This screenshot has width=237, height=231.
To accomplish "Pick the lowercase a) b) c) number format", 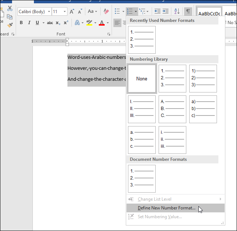I will click(x=203, y=109).
